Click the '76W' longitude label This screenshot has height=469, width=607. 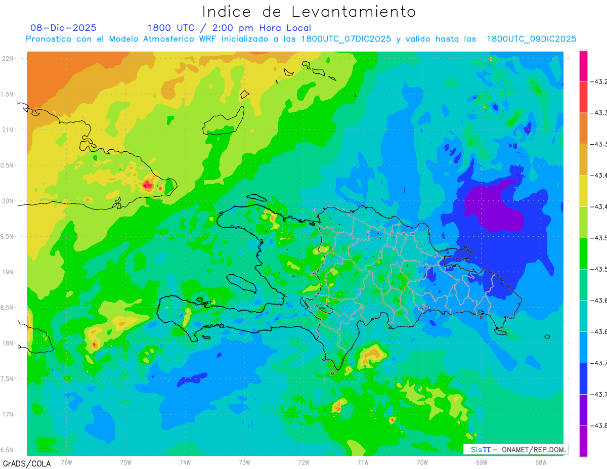pyautogui.click(x=66, y=462)
